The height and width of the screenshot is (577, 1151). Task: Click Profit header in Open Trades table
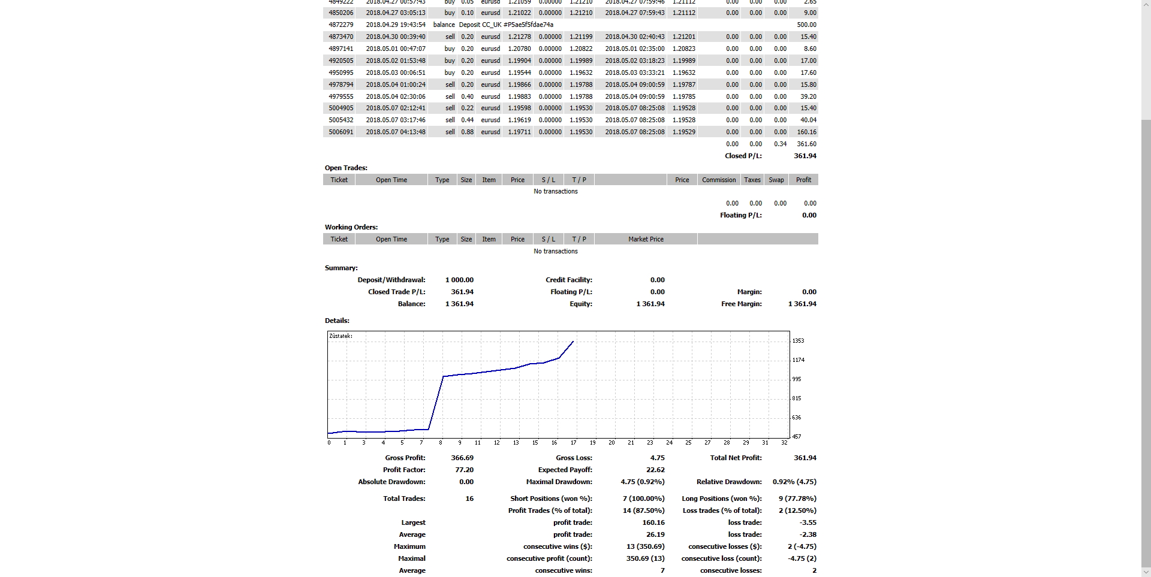[803, 180]
